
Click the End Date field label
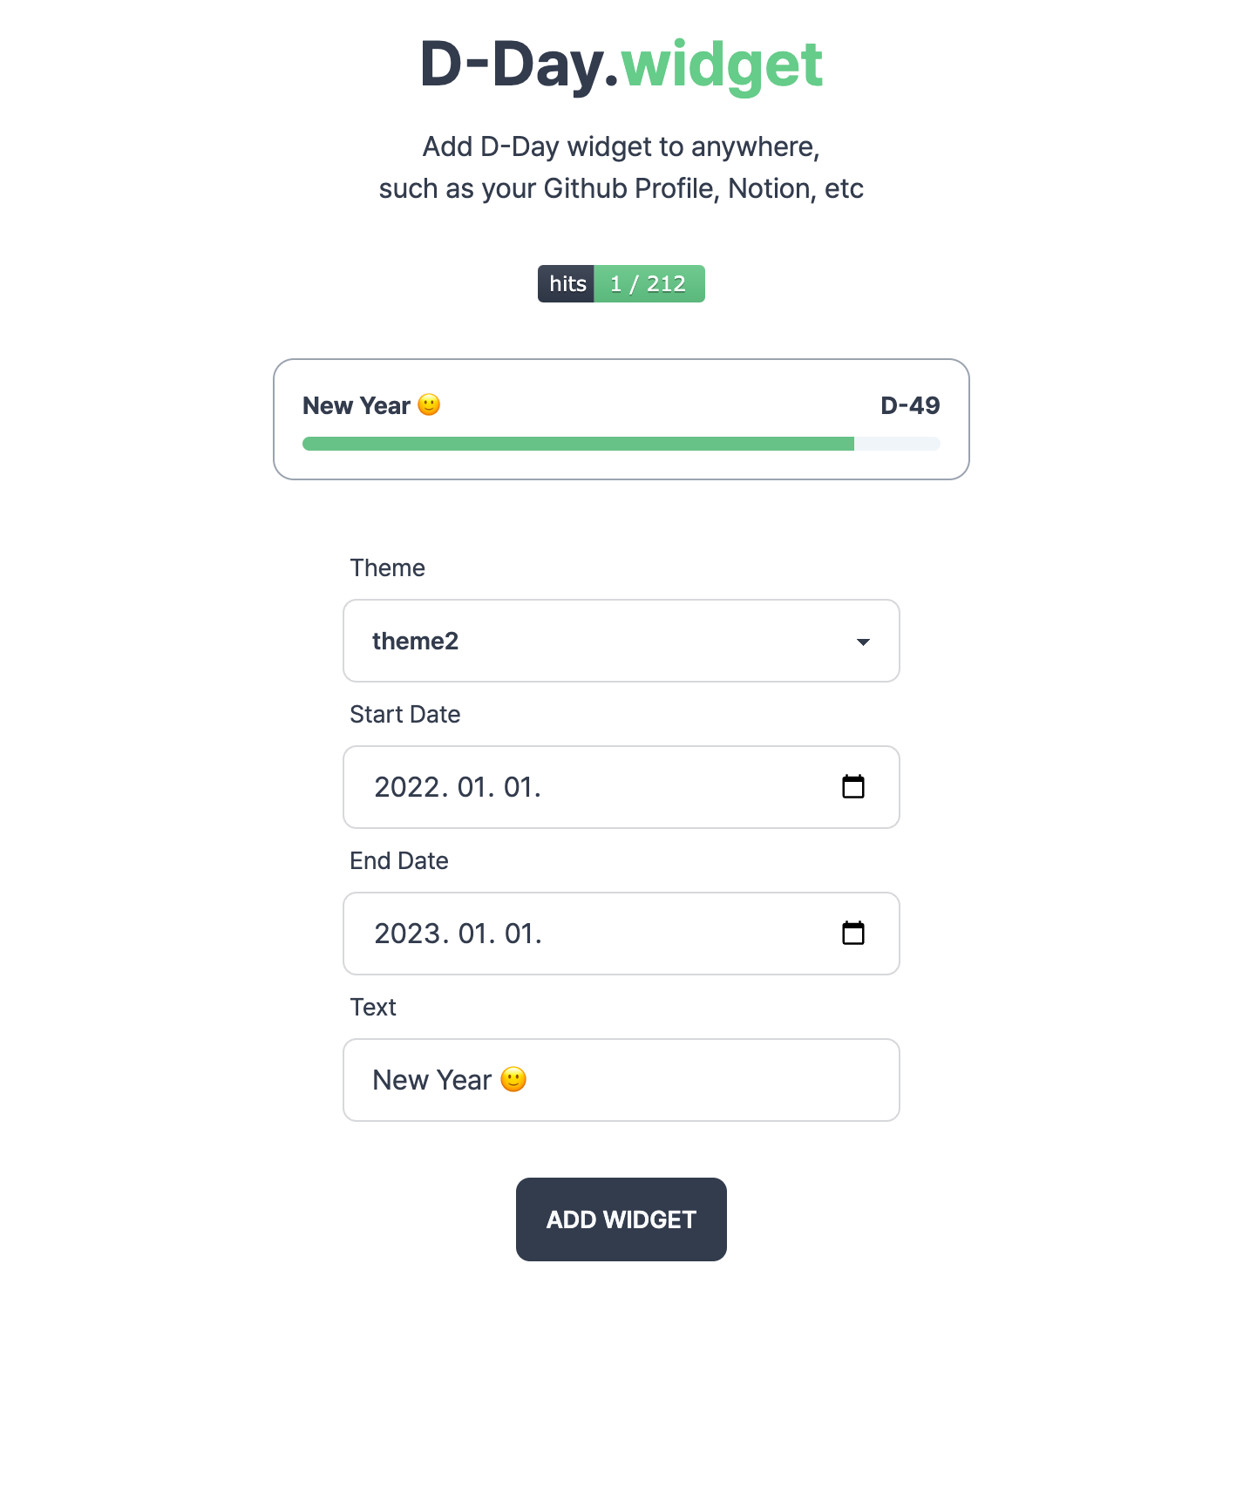point(399,860)
